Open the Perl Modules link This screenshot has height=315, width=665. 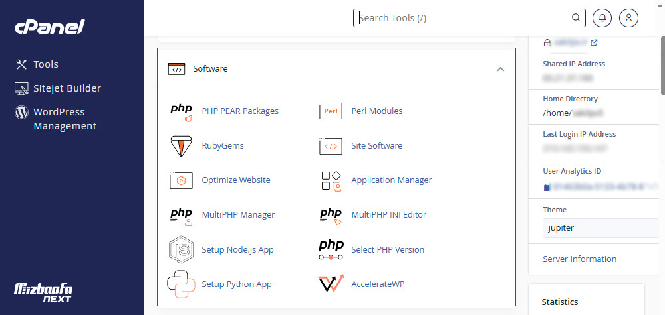tap(377, 111)
